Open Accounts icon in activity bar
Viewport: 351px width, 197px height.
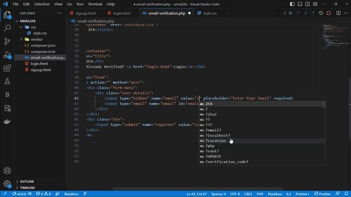point(7,171)
